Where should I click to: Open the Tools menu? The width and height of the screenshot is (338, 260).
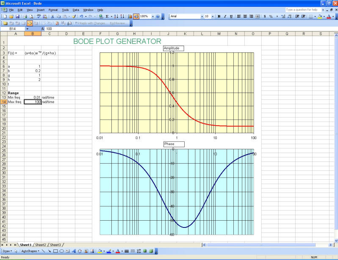[x=65, y=10]
